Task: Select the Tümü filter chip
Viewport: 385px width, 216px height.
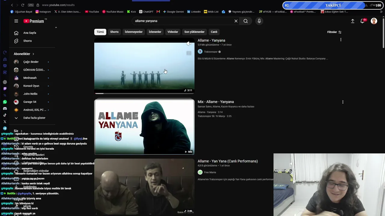Action: point(100,32)
